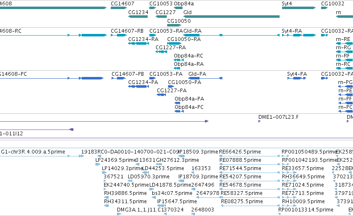Click feature label 2647496
Image resolution: width=353 pixels, height=216 pixels.
pos(202,185)
